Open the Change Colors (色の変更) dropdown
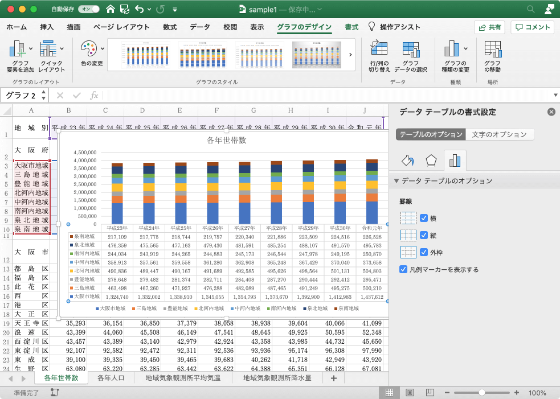Viewport: 560px width, 399px height. click(x=92, y=51)
